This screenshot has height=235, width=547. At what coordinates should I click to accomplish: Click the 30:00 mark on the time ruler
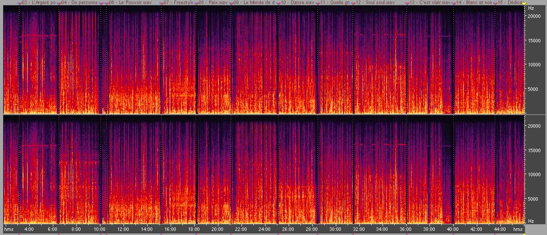(335, 229)
